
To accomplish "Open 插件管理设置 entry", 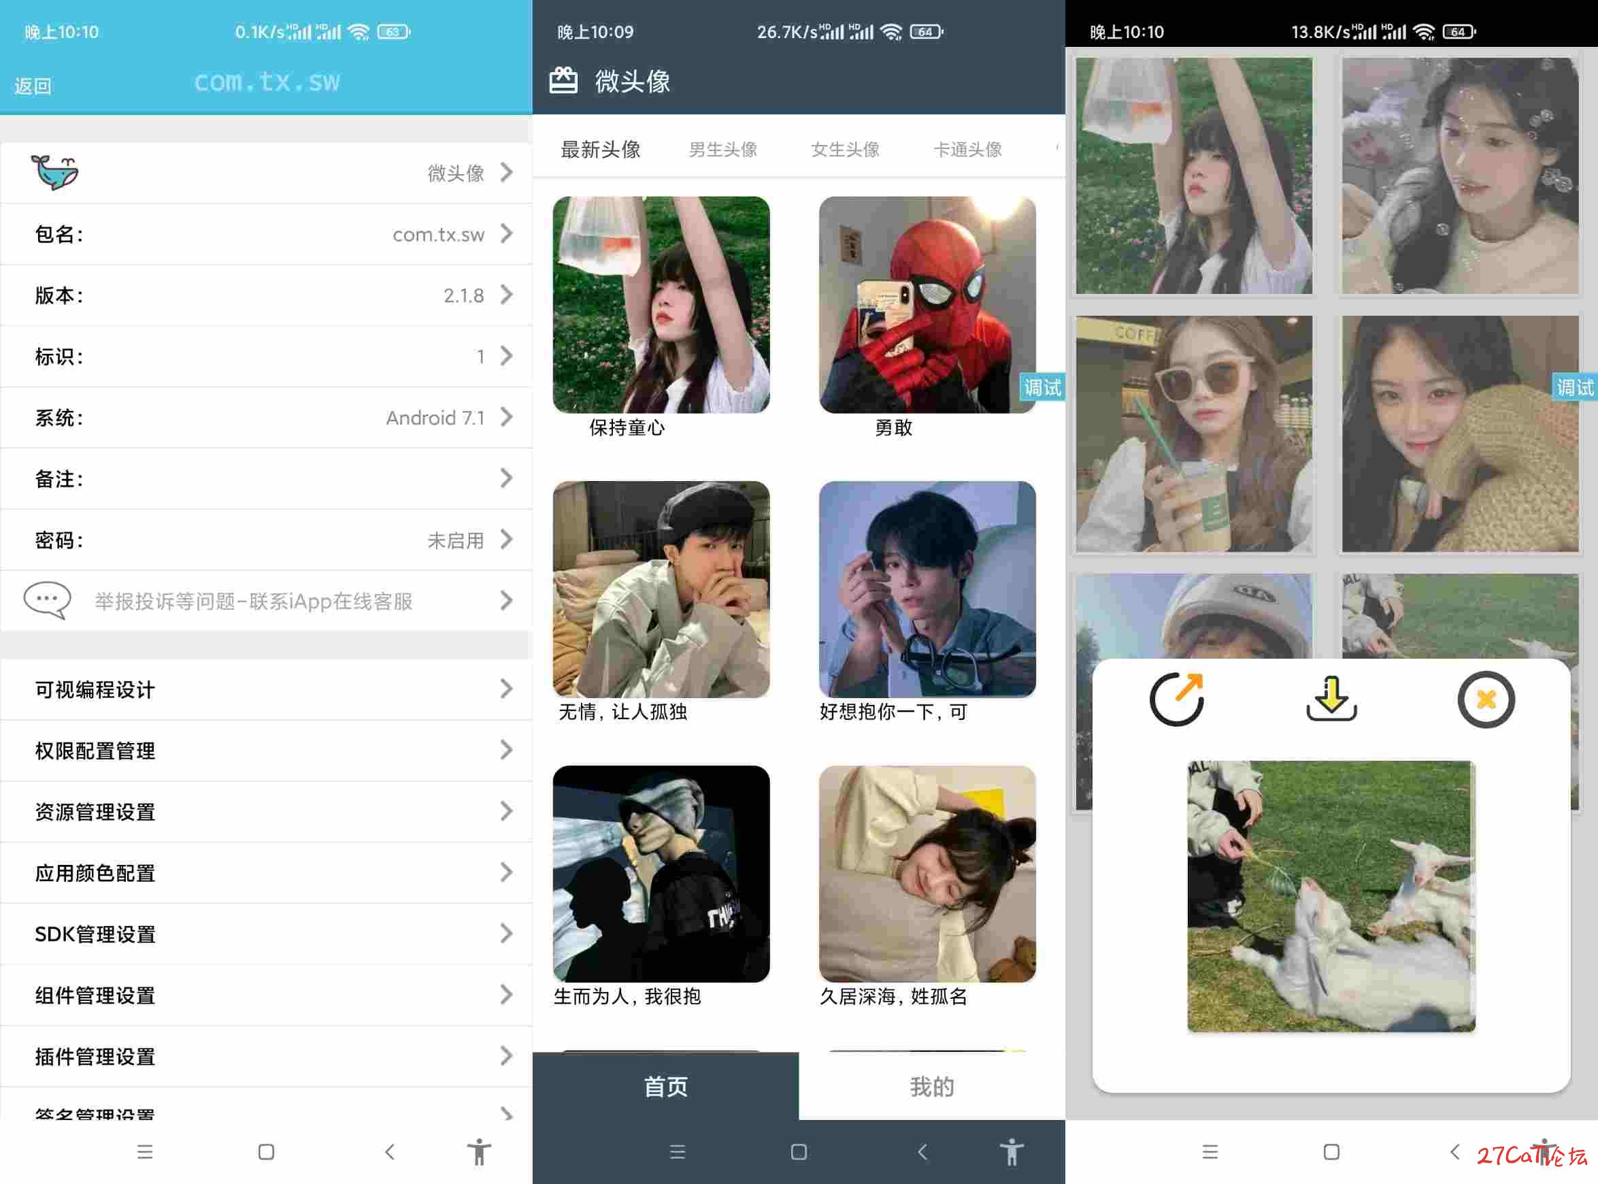I will [266, 1057].
